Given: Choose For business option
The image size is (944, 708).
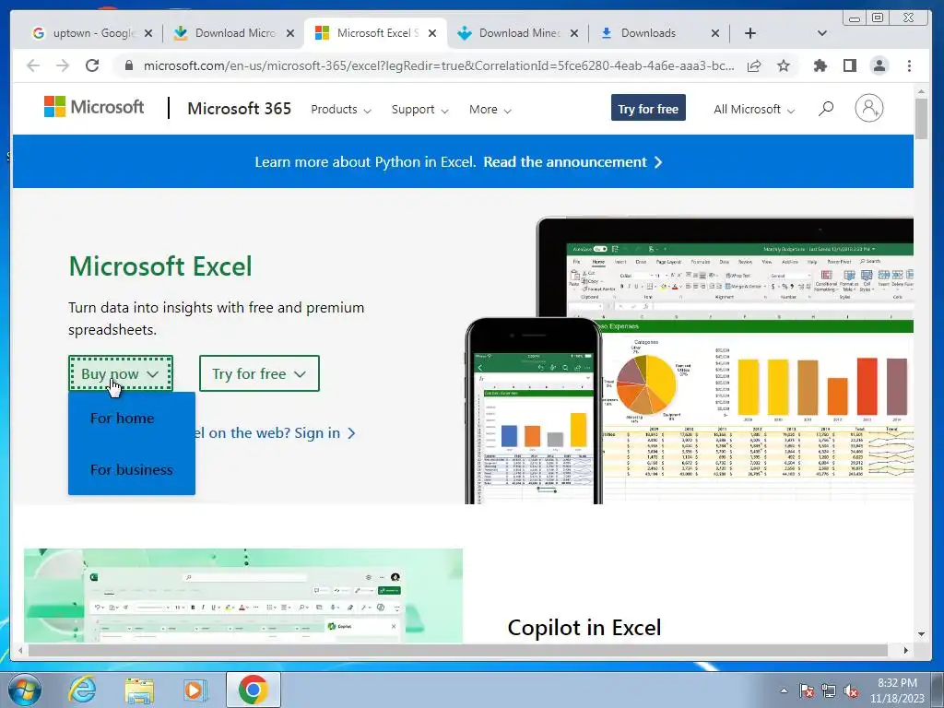Looking at the screenshot, I should point(132,469).
